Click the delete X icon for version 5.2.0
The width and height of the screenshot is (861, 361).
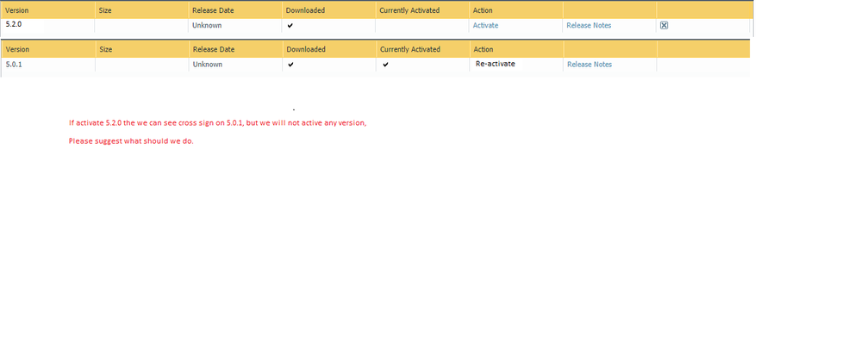664,25
